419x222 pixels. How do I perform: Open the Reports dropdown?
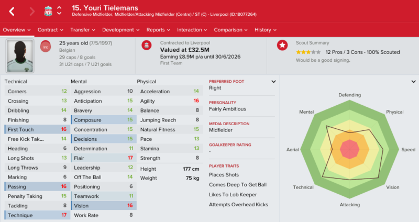click(x=158, y=30)
